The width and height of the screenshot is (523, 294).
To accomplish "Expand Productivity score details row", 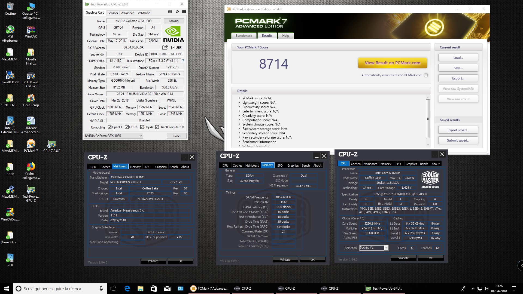I will point(239,107).
